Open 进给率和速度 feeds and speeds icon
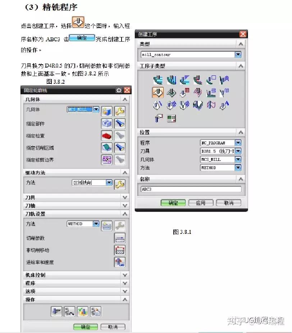Image resolution: width=292 pixels, height=333 pixels. 120,262
